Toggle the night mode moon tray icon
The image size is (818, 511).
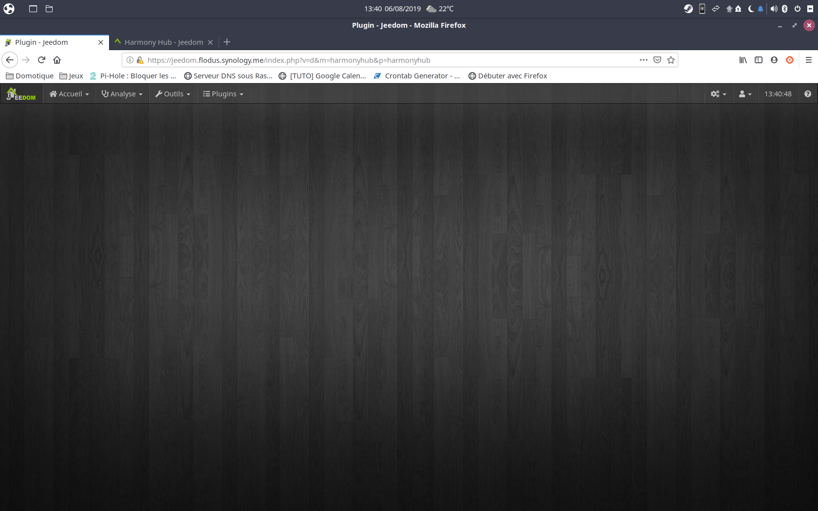pyautogui.click(x=751, y=9)
